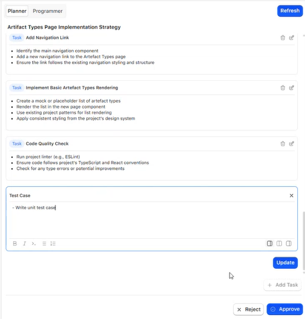Apply numbered list formatting

point(53,244)
